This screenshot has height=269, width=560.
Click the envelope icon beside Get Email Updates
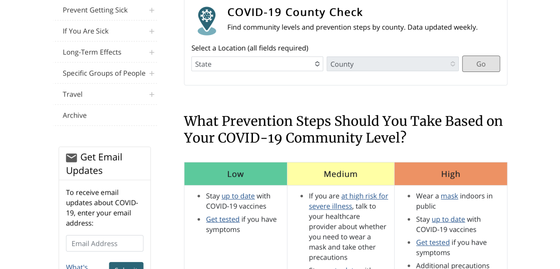pyautogui.click(x=72, y=157)
